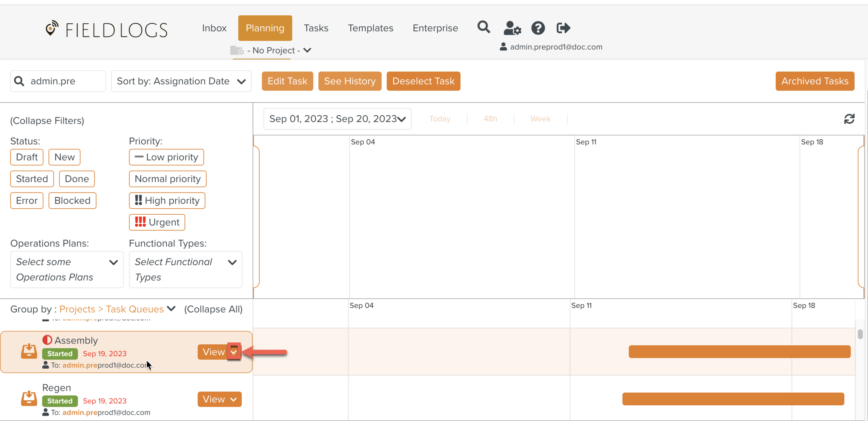The width and height of the screenshot is (868, 421).
Task: Click the FieldLogs logo
Action: click(x=107, y=30)
